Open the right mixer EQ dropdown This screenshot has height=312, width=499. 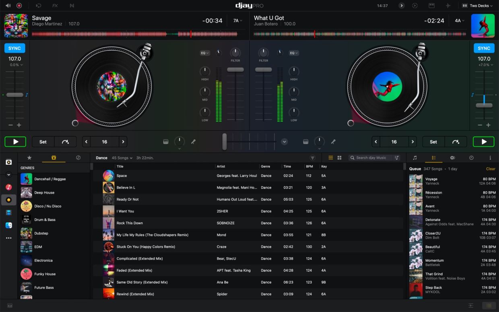coord(294,53)
